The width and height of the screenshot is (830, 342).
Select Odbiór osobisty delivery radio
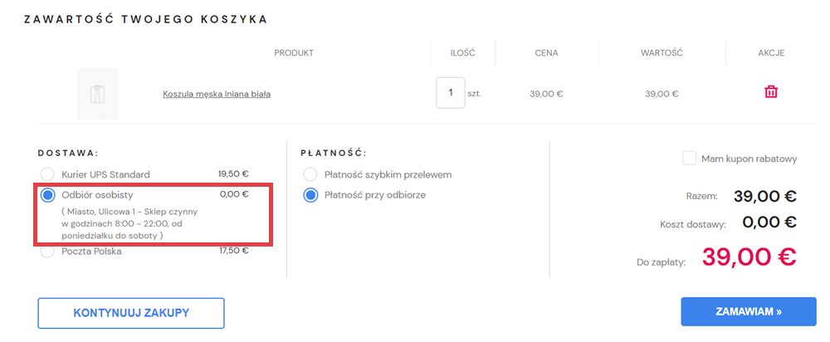48,195
